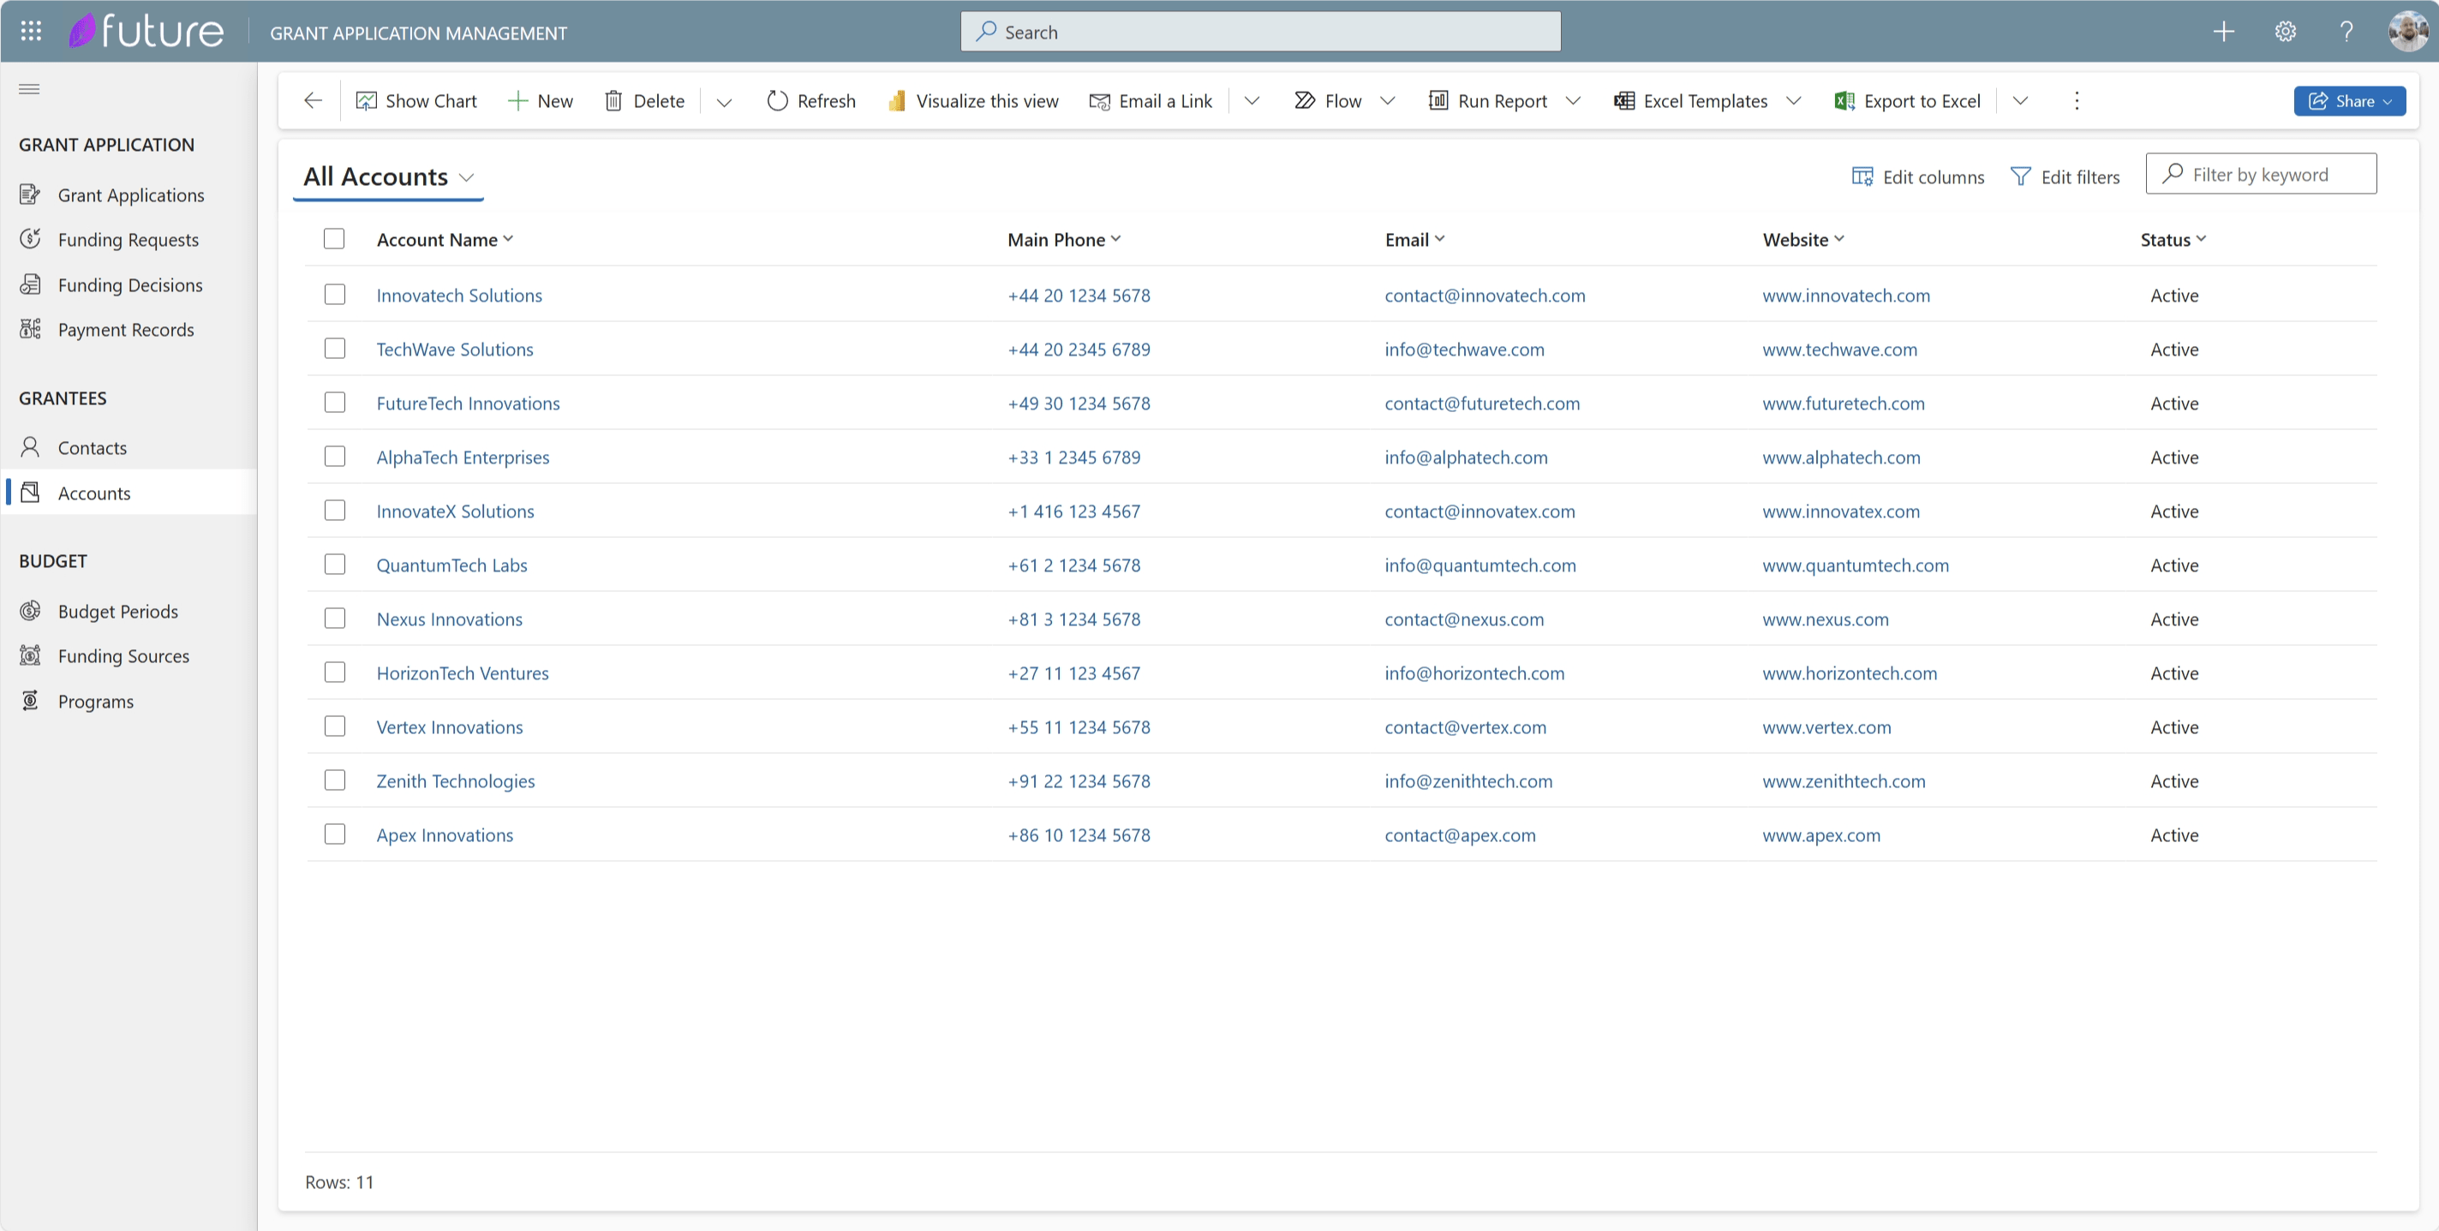This screenshot has width=2439, height=1231.
Task: Open the Flow dropdown arrow
Action: pos(1388,100)
